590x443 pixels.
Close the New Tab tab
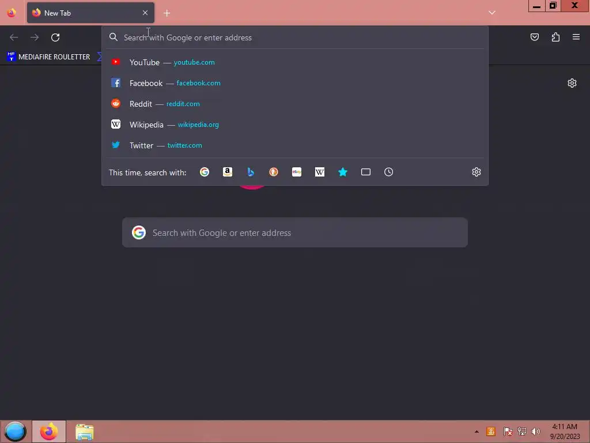(145, 13)
